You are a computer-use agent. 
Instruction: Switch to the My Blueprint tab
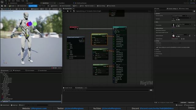[x=17, y=71]
